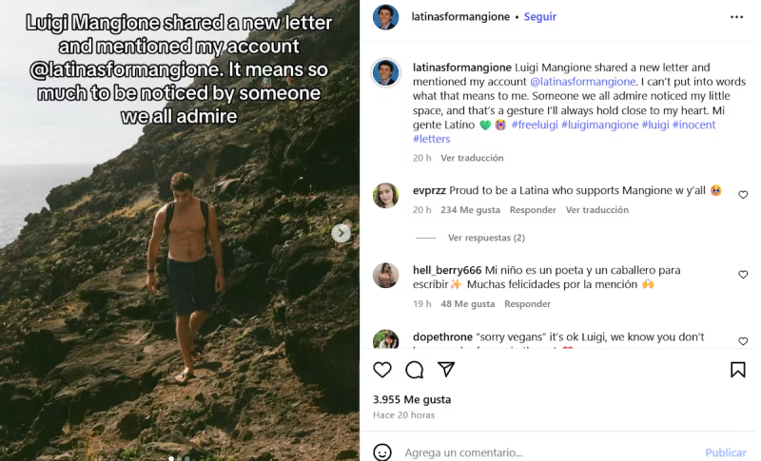This screenshot has height=461, width=761.
Task: Click 'Responder' on evprzz's comment
Action: 533,210
